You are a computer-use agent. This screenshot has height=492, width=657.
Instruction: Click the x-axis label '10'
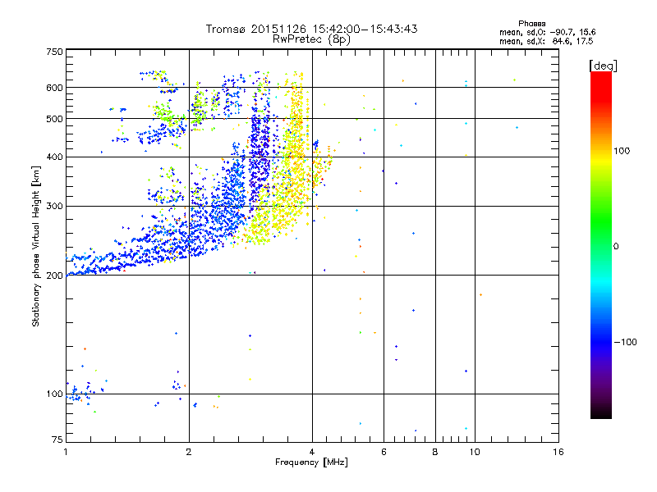coord(475,452)
